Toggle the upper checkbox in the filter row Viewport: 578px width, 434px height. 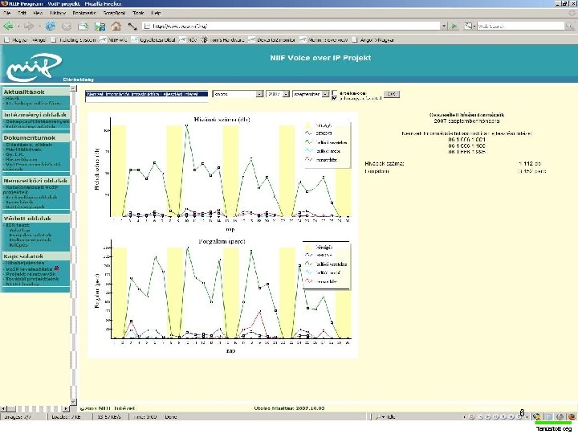(x=335, y=91)
